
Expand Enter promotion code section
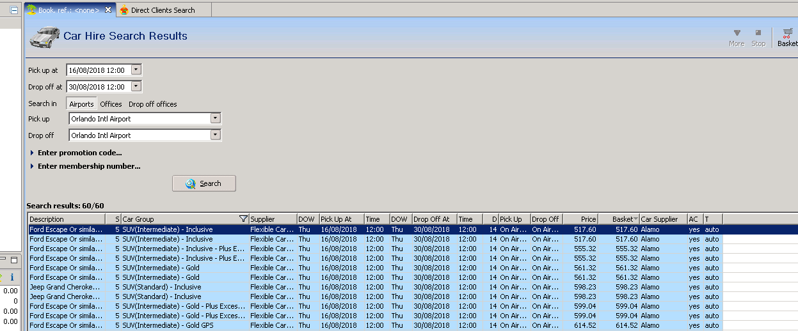click(32, 153)
